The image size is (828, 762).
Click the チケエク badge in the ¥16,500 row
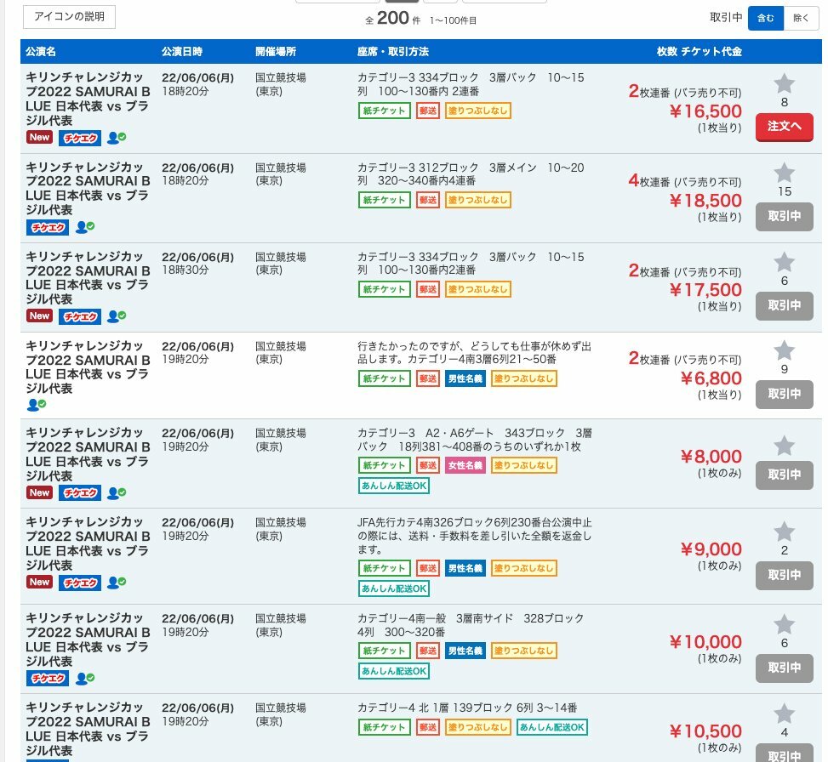pyautogui.click(x=80, y=139)
